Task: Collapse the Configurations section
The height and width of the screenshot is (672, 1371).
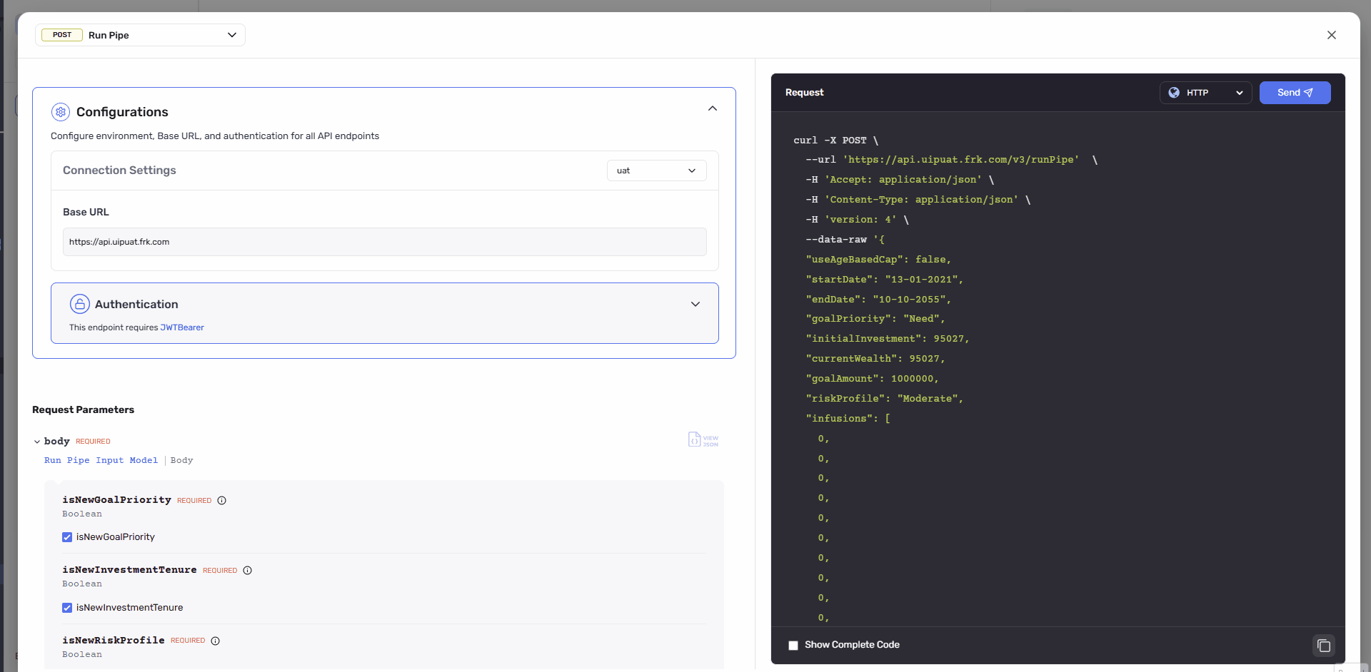Action: click(712, 108)
